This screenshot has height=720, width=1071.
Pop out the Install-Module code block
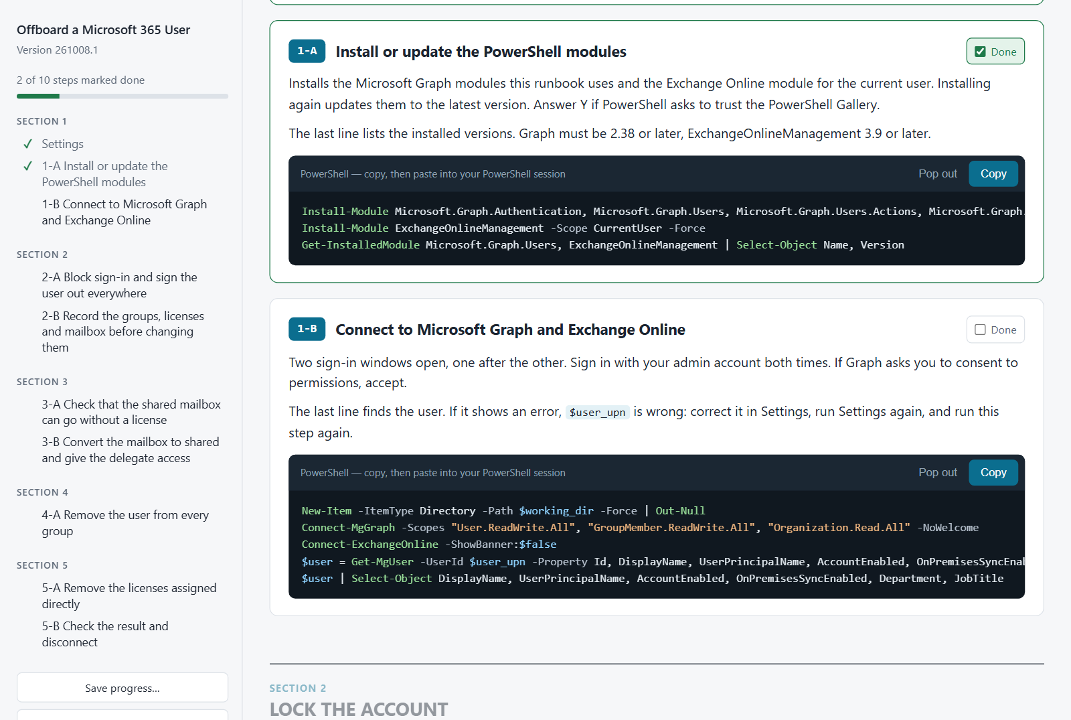(938, 173)
